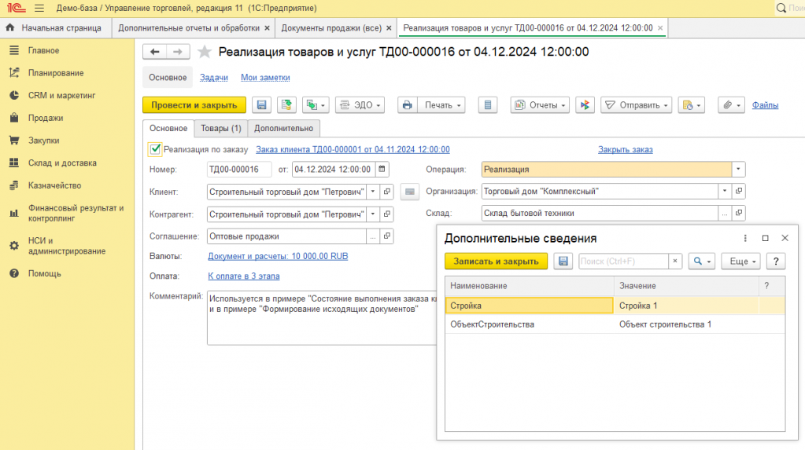805x450 pixels.
Task: Open Склад record with the open-form icon
Action: pyautogui.click(x=739, y=213)
